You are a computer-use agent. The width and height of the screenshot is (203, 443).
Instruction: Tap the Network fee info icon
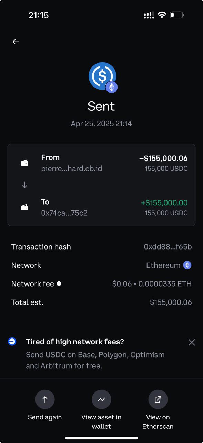tap(59, 283)
